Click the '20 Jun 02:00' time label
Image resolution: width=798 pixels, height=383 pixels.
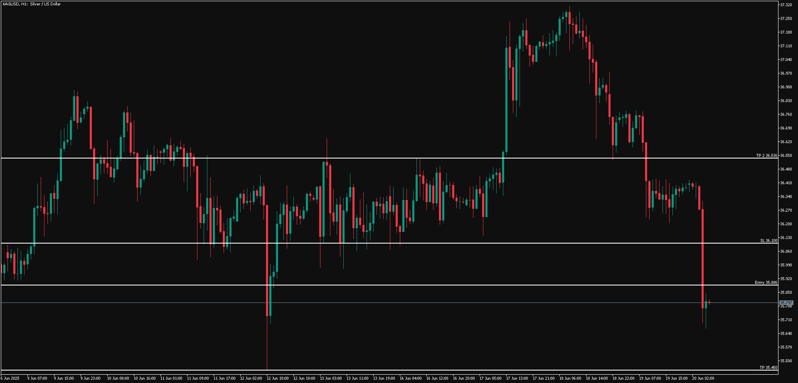click(703, 378)
